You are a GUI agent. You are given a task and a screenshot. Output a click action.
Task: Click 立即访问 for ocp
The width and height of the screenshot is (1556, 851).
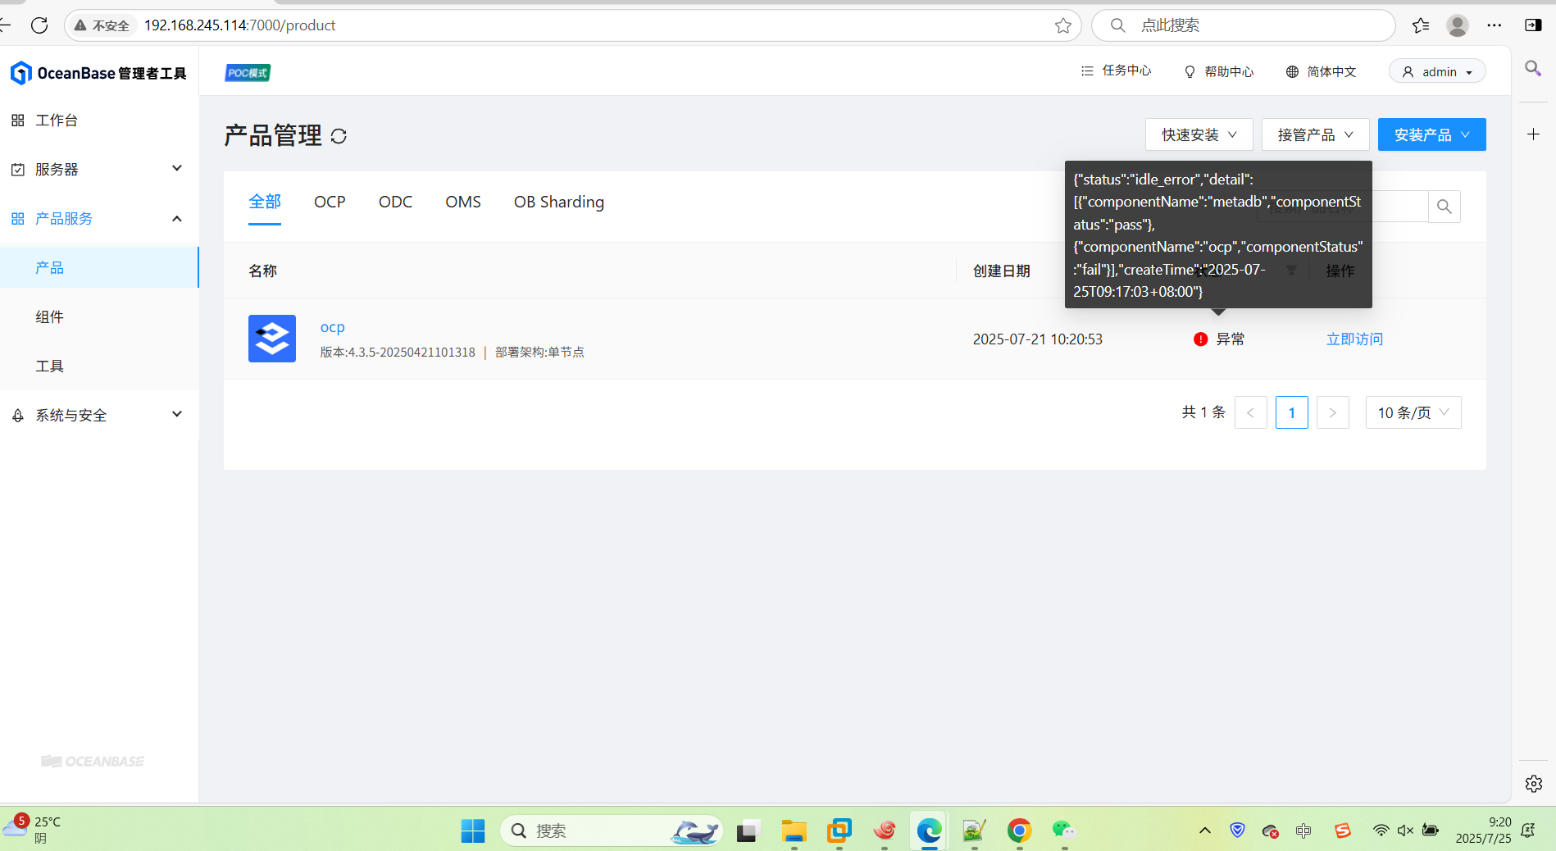(x=1354, y=339)
